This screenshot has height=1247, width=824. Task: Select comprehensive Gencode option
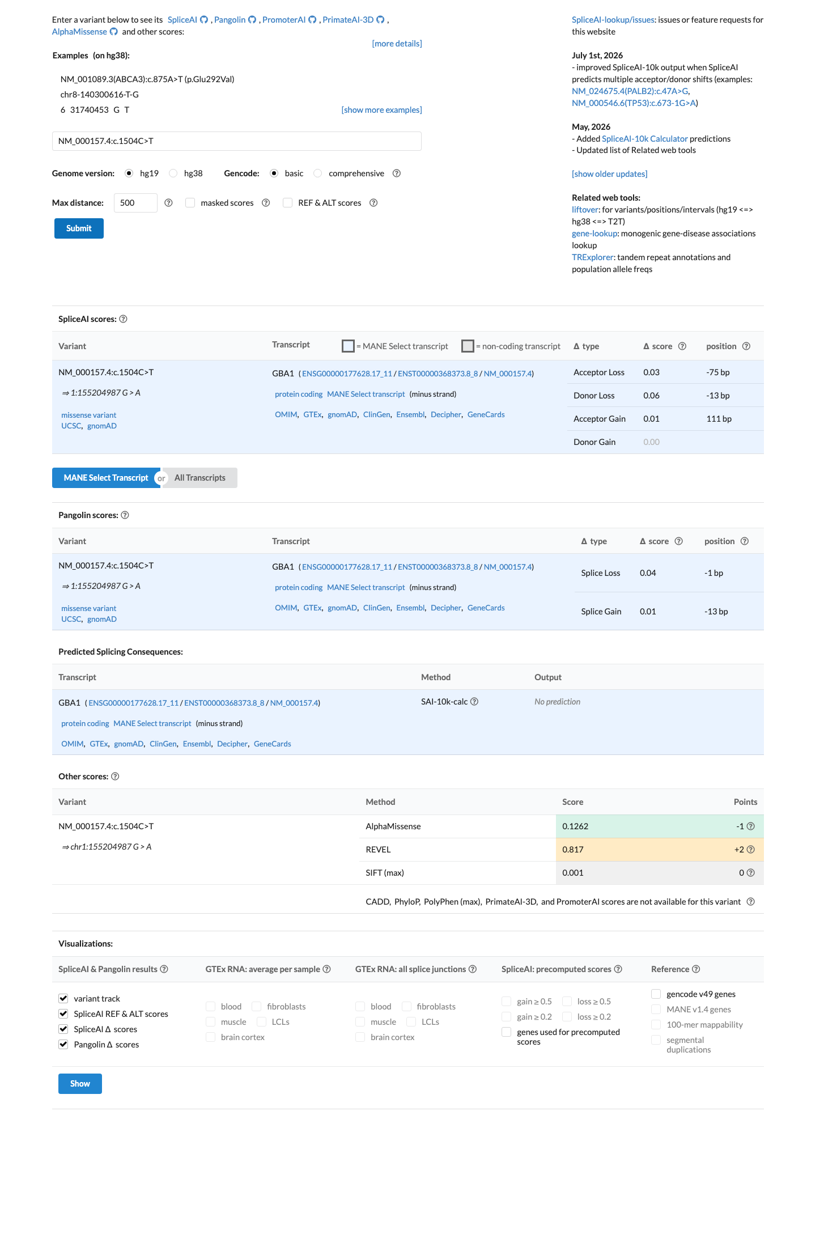point(318,173)
